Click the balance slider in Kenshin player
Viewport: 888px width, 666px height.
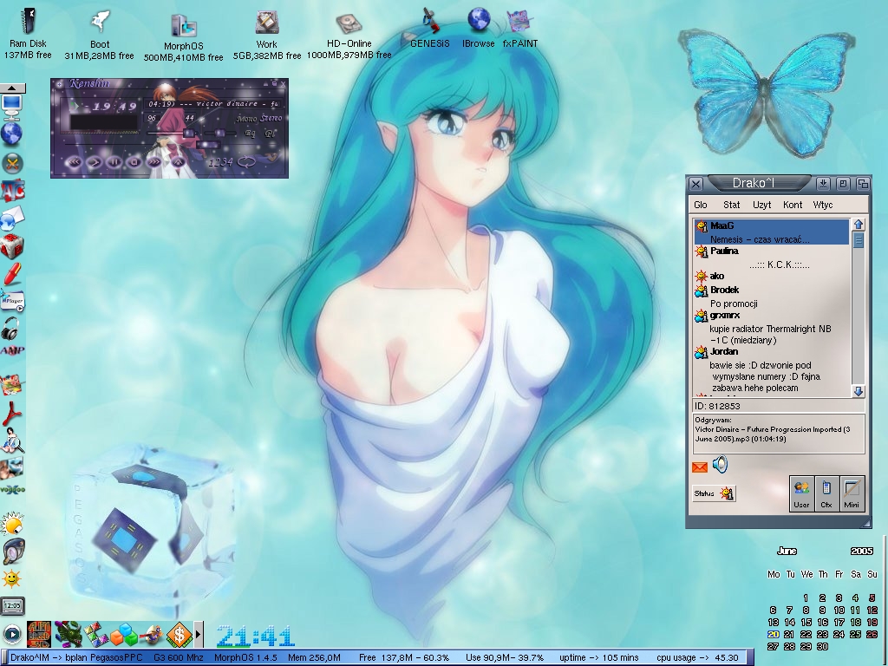pos(219,133)
